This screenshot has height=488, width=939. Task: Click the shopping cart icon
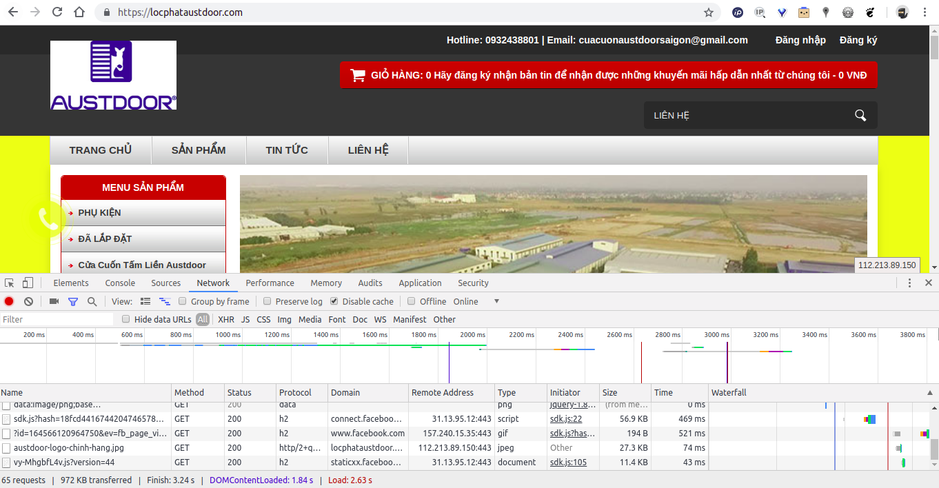(358, 75)
